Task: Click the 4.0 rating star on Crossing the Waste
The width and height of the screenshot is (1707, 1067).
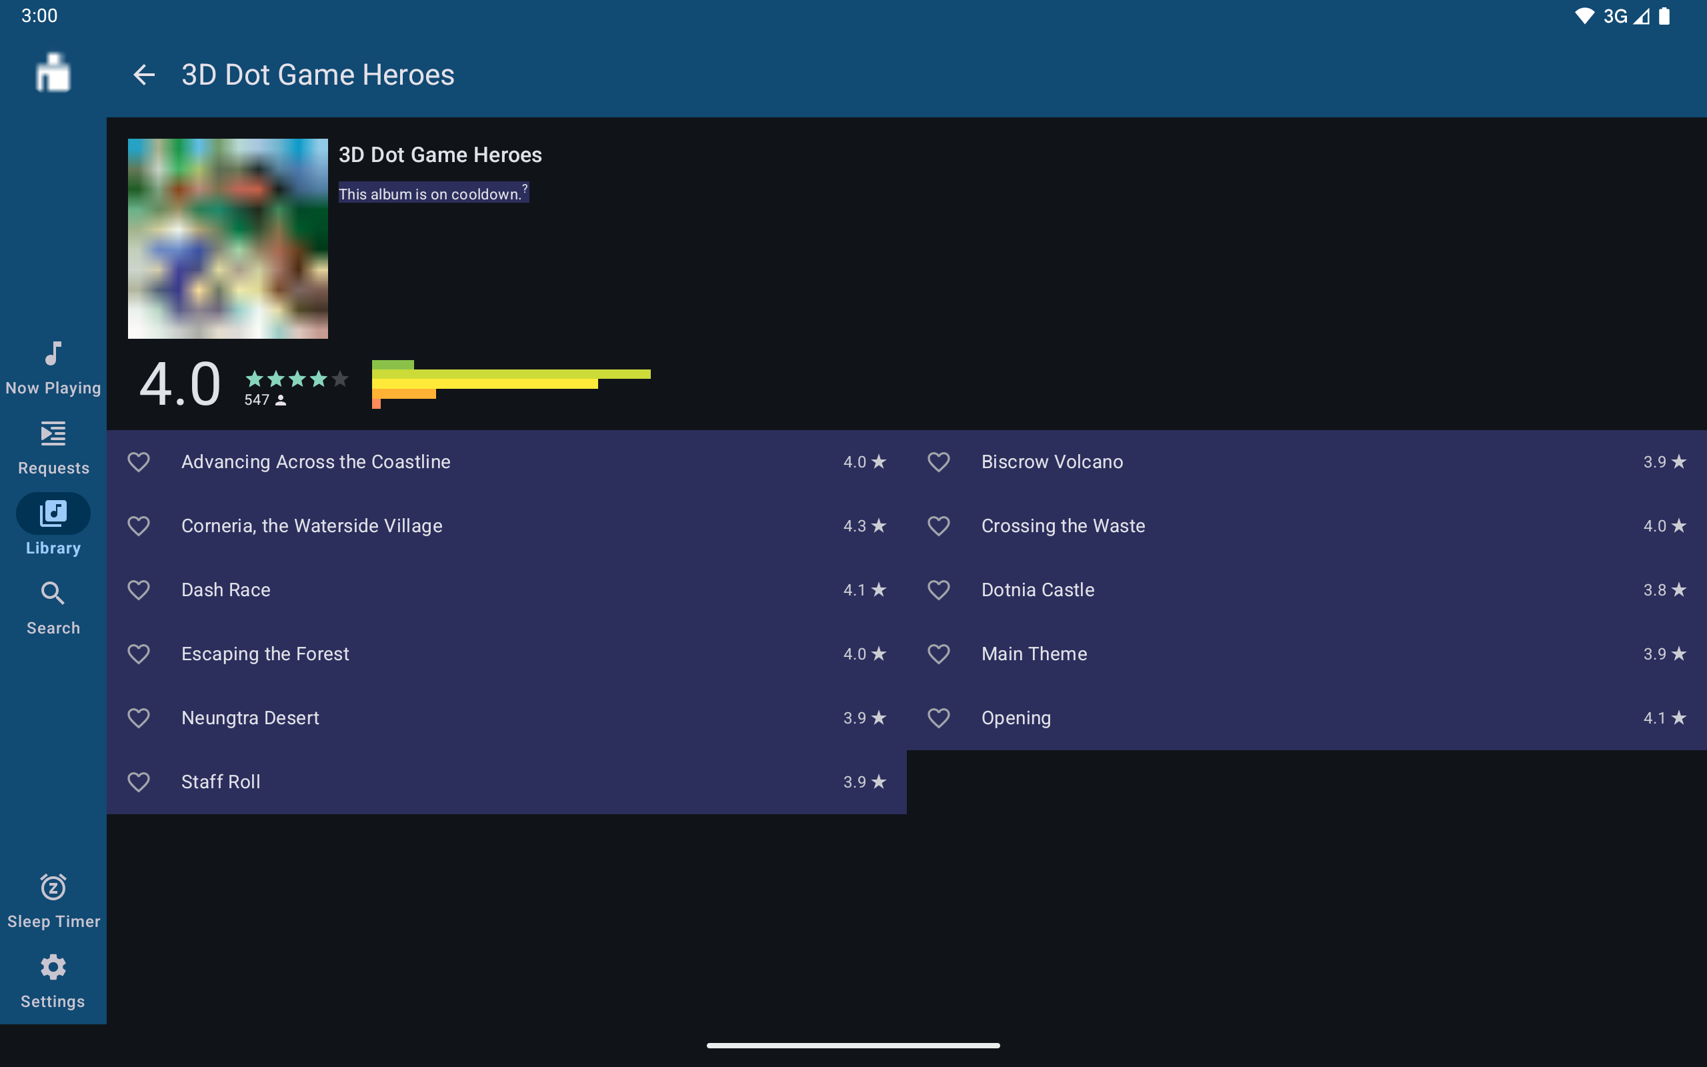Action: coord(1665,525)
